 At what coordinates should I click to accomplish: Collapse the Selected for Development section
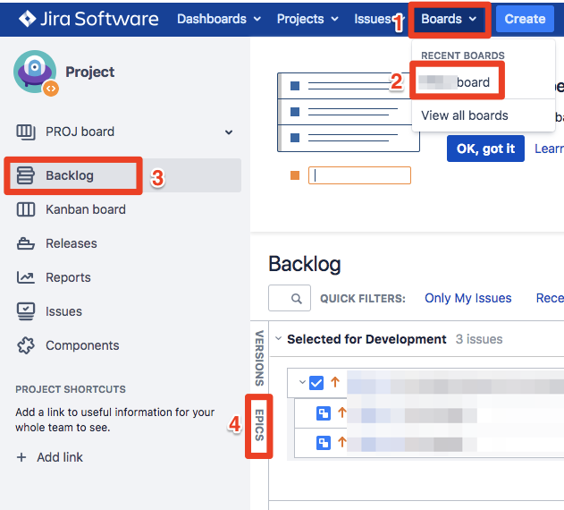[278, 338]
